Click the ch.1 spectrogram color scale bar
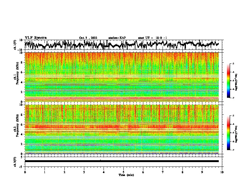The image size is (250, 193). click(229, 81)
